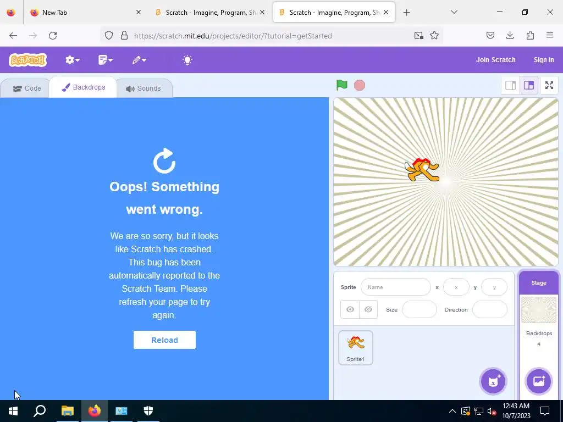Go back in browser history
The image size is (563, 422).
click(x=13, y=36)
